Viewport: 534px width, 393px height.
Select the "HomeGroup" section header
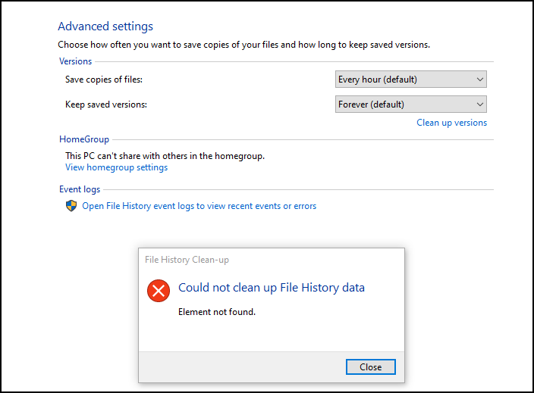click(84, 139)
